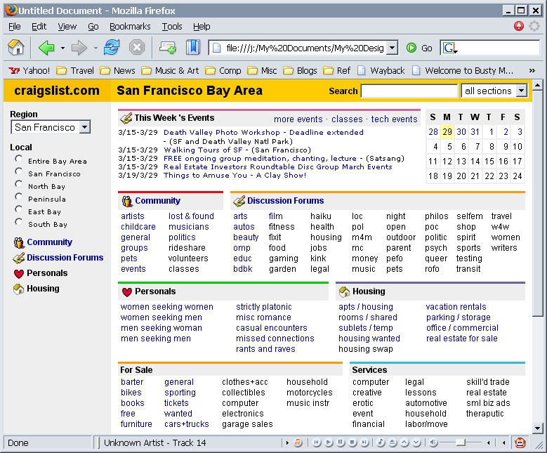Click the red update notification icon
This screenshot has height=453, width=547.
519,26
